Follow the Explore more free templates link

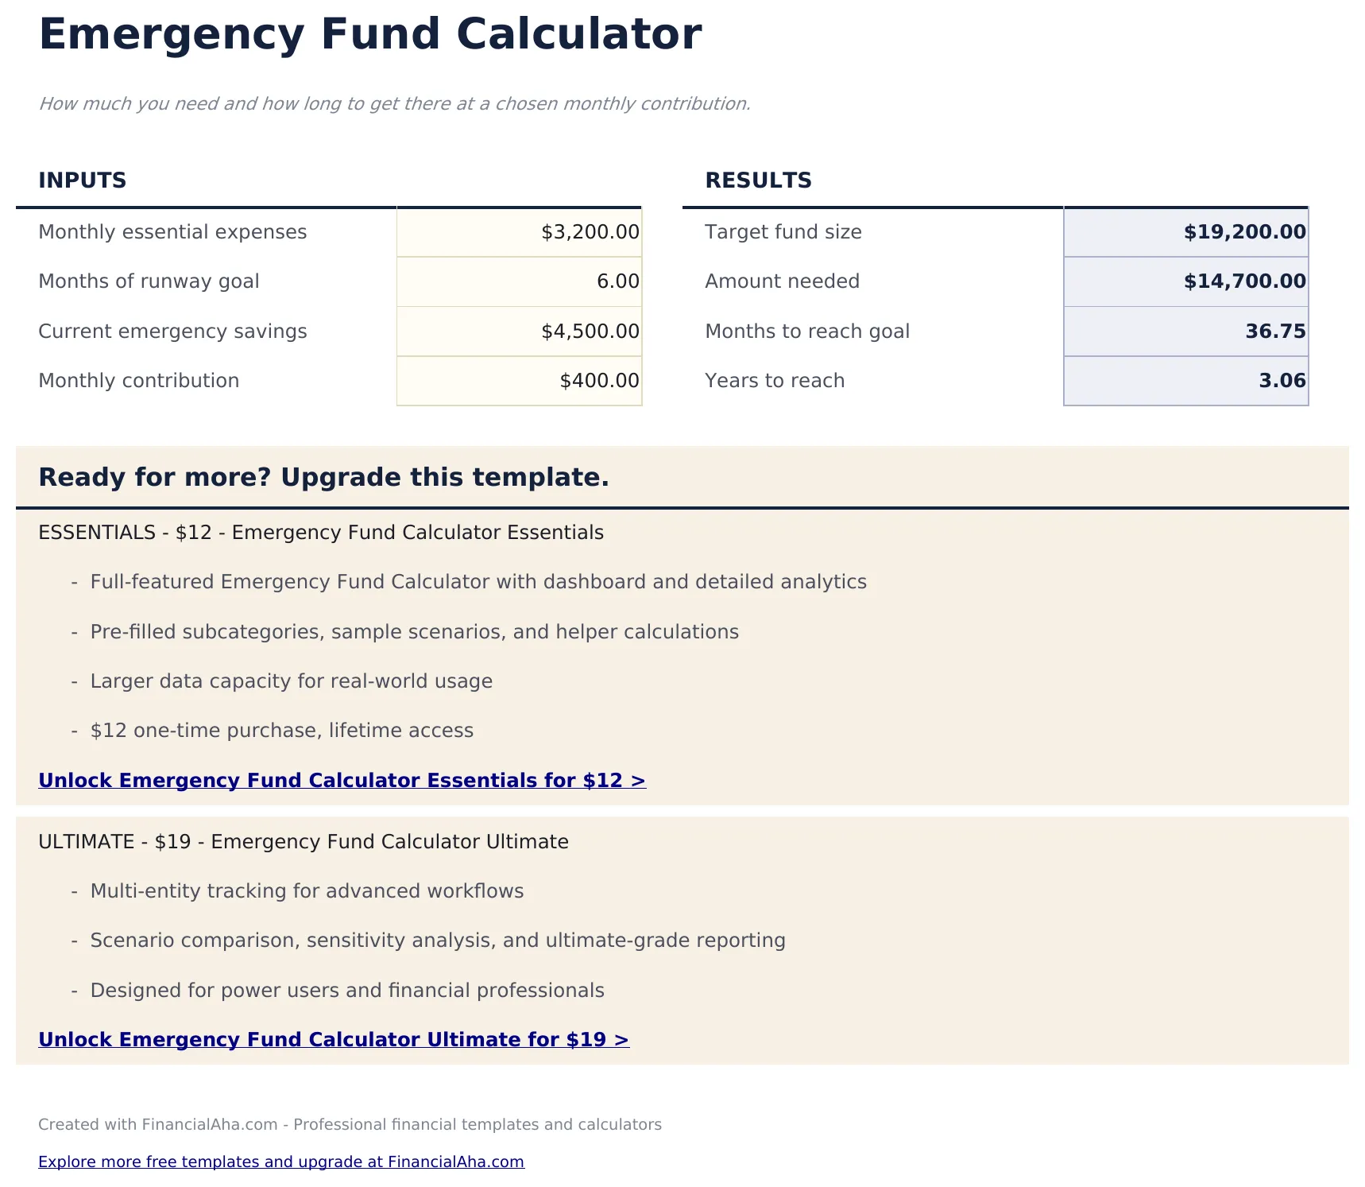click(281, 1162)
